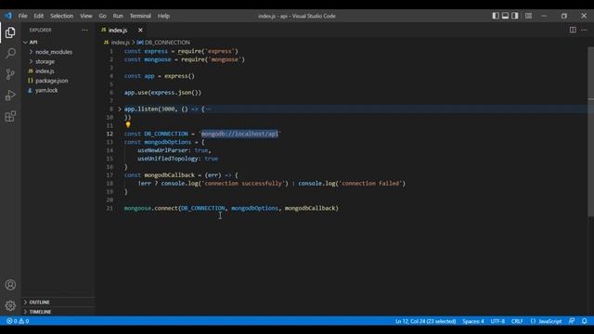Open the Manage gear icon
This screenshot has height=334, width=594.
pos(10,305)
